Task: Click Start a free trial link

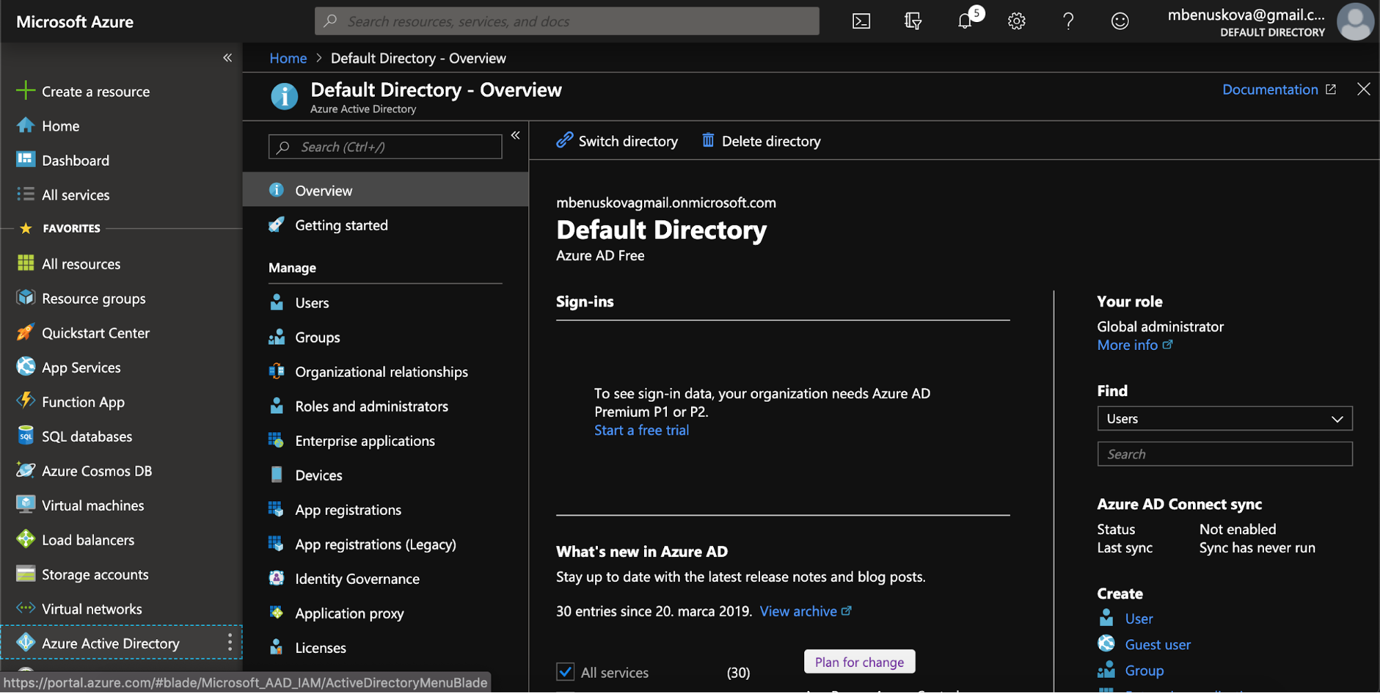Action: pos(641,429)
